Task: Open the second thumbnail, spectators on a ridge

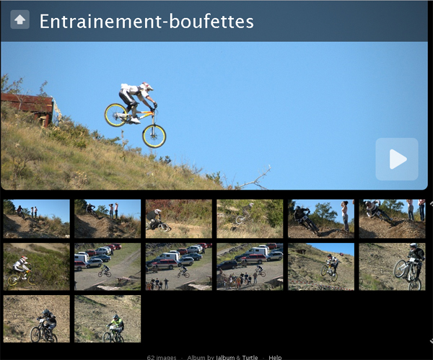Action: click(108, 219)
